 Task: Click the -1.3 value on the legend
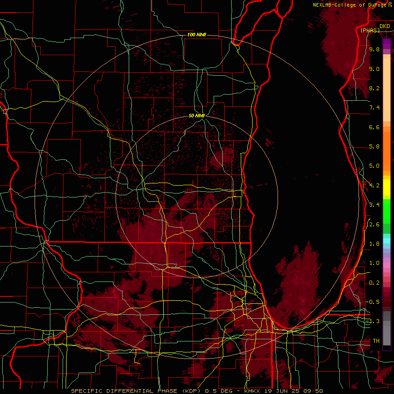point(373,321)
